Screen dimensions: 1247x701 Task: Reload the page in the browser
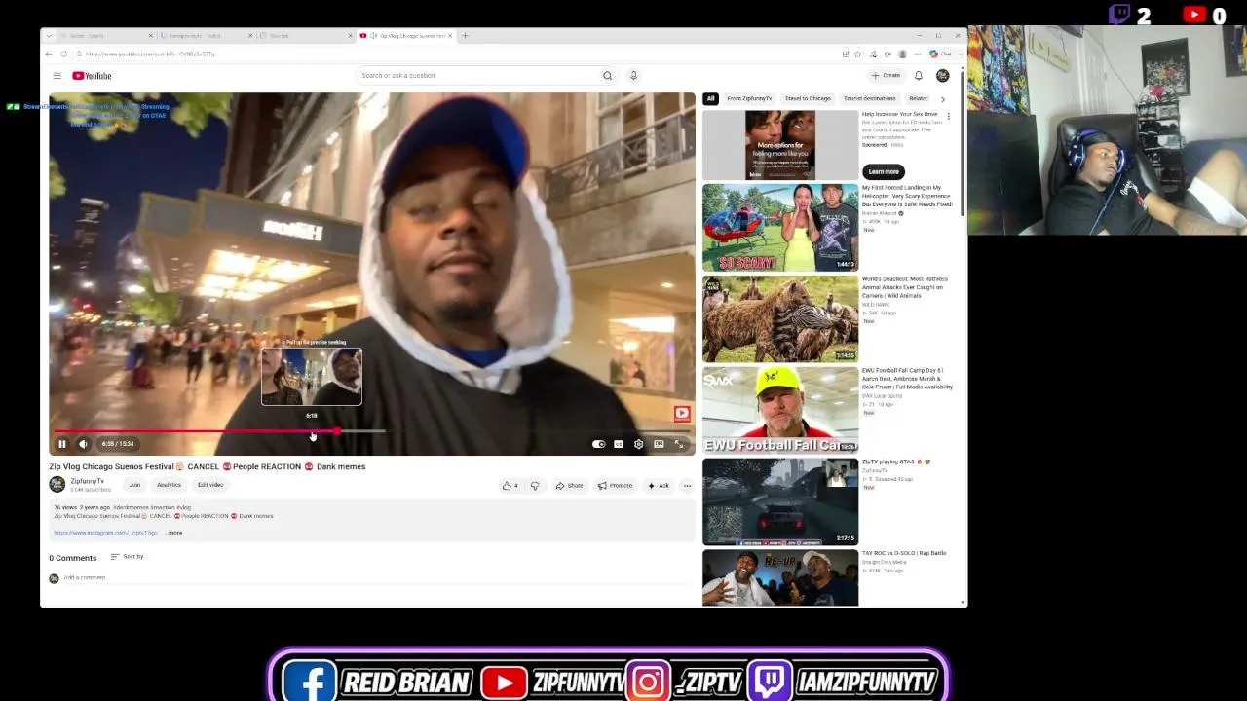point(64,54)
